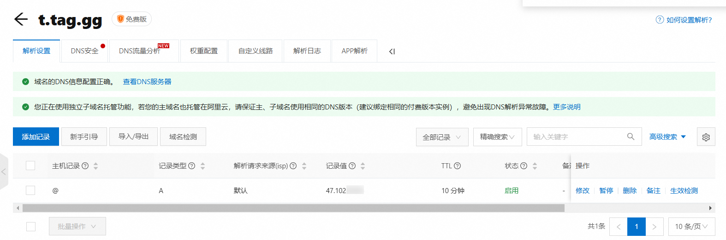
Task: Sort by 记录值 using sort arrows
Action: pyautogui.click(x=363, y=166)
